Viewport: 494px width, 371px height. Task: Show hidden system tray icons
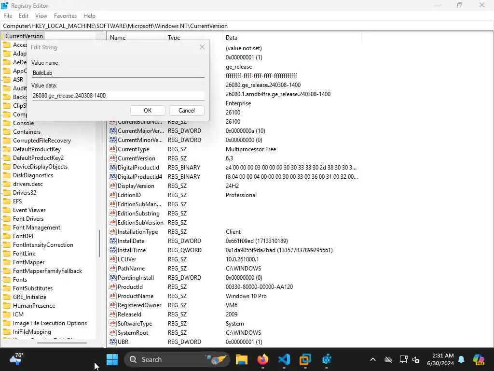373,359
